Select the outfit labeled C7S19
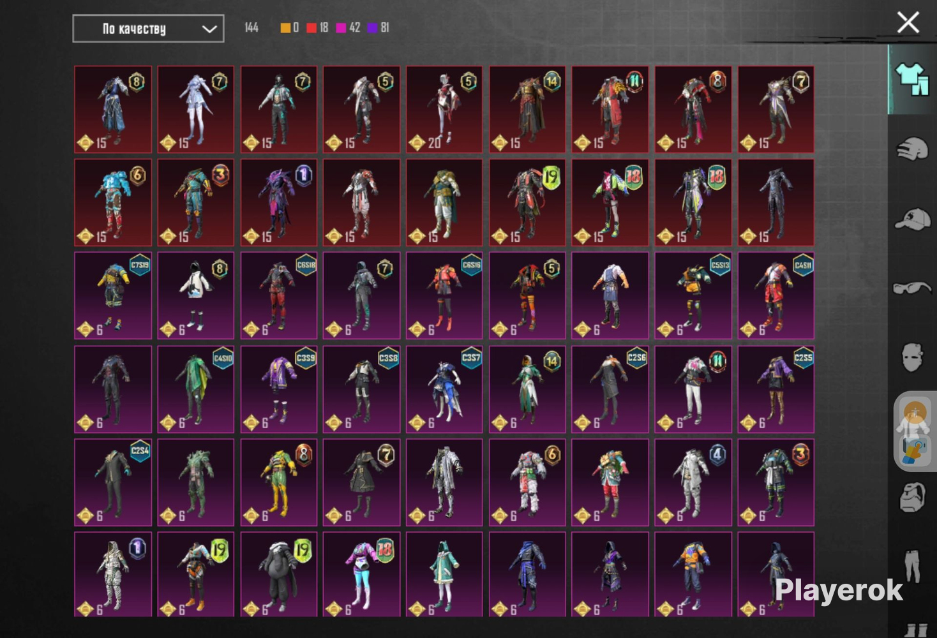 [x=113, y=295]
